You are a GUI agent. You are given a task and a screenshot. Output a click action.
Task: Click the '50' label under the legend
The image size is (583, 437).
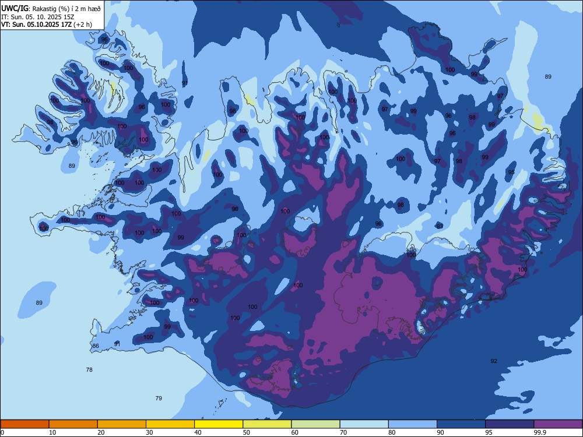[x=246, y=432]
